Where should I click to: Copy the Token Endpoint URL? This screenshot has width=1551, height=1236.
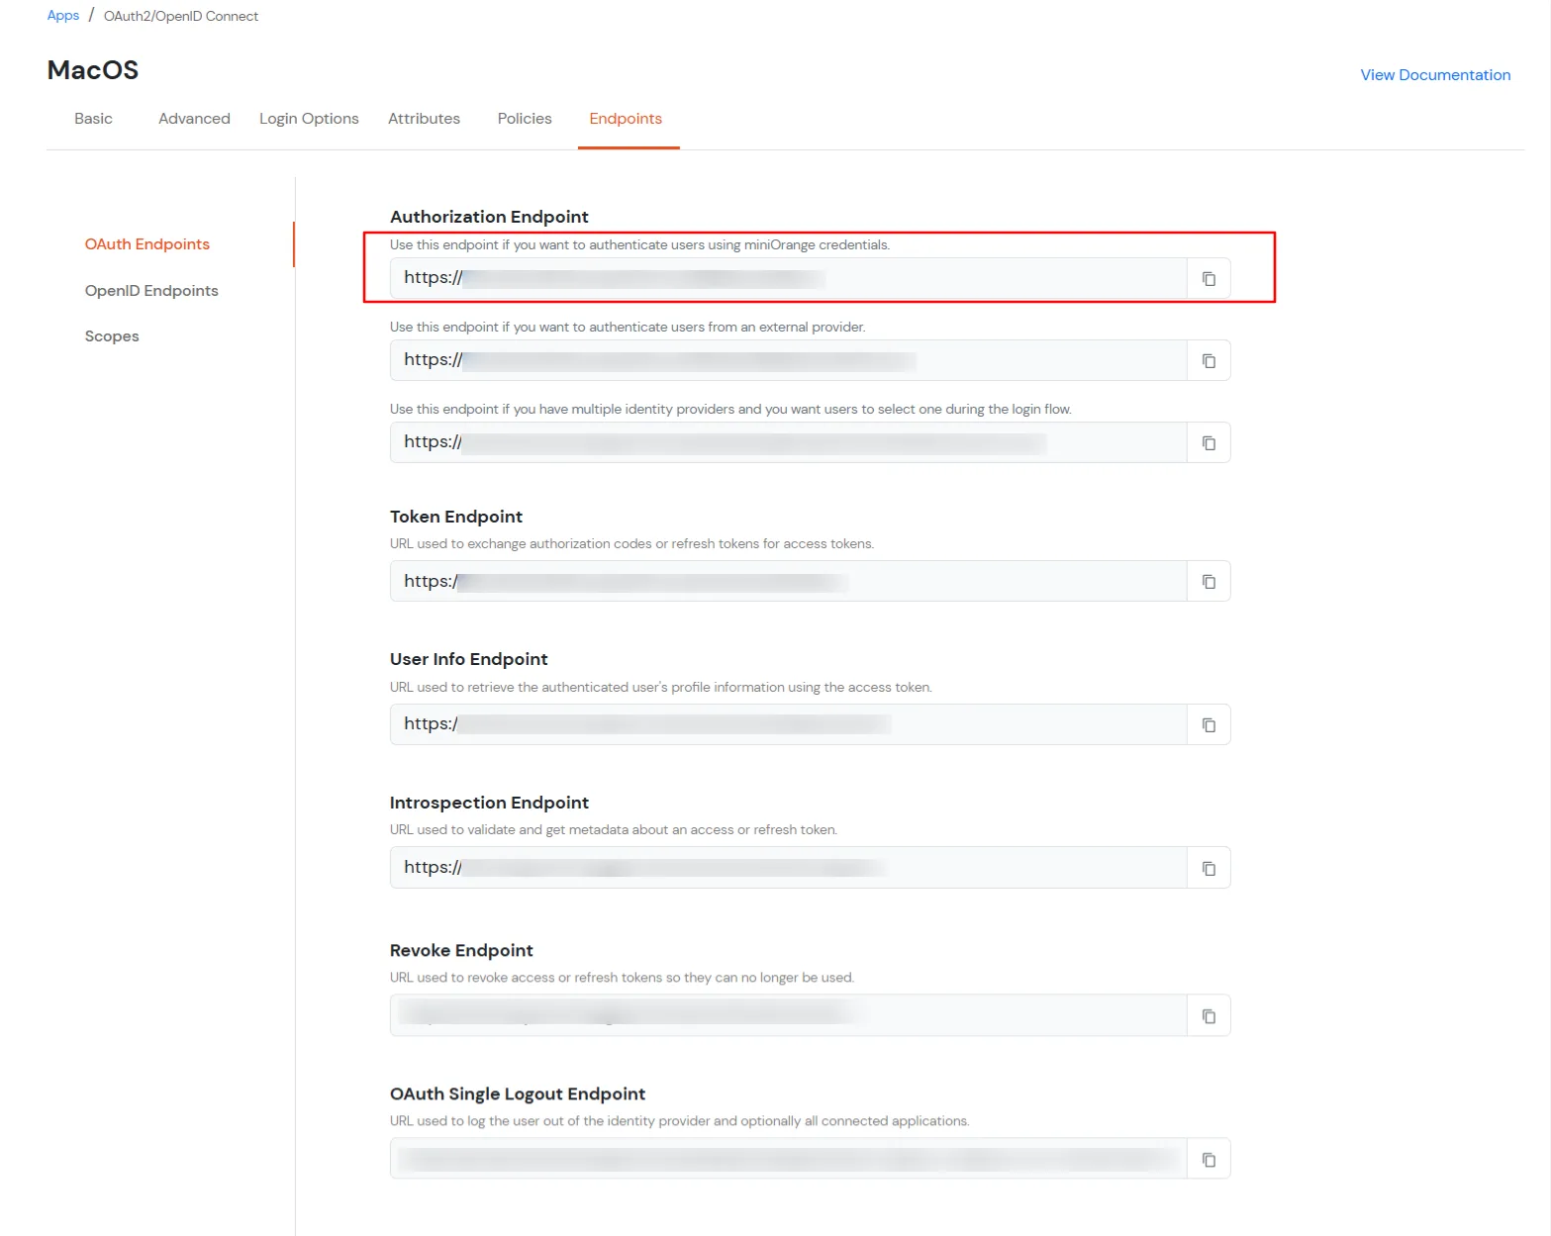1209,582
